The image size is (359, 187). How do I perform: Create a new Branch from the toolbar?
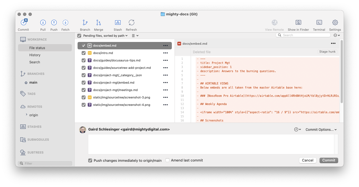85,25
